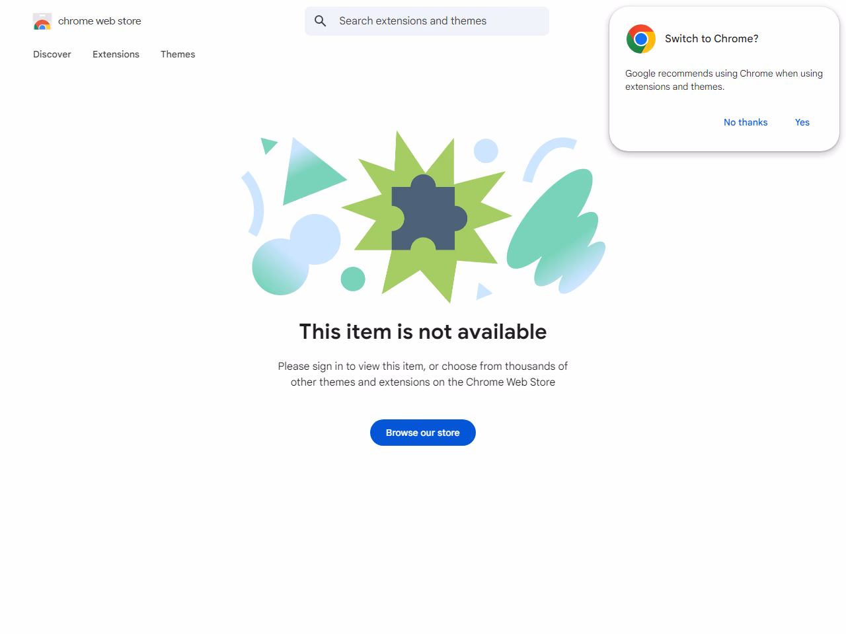Click the "Switch to Chrome?" popup heading
Screen dimensions: 846x634
pyautogui.click(x=712, y=39)
